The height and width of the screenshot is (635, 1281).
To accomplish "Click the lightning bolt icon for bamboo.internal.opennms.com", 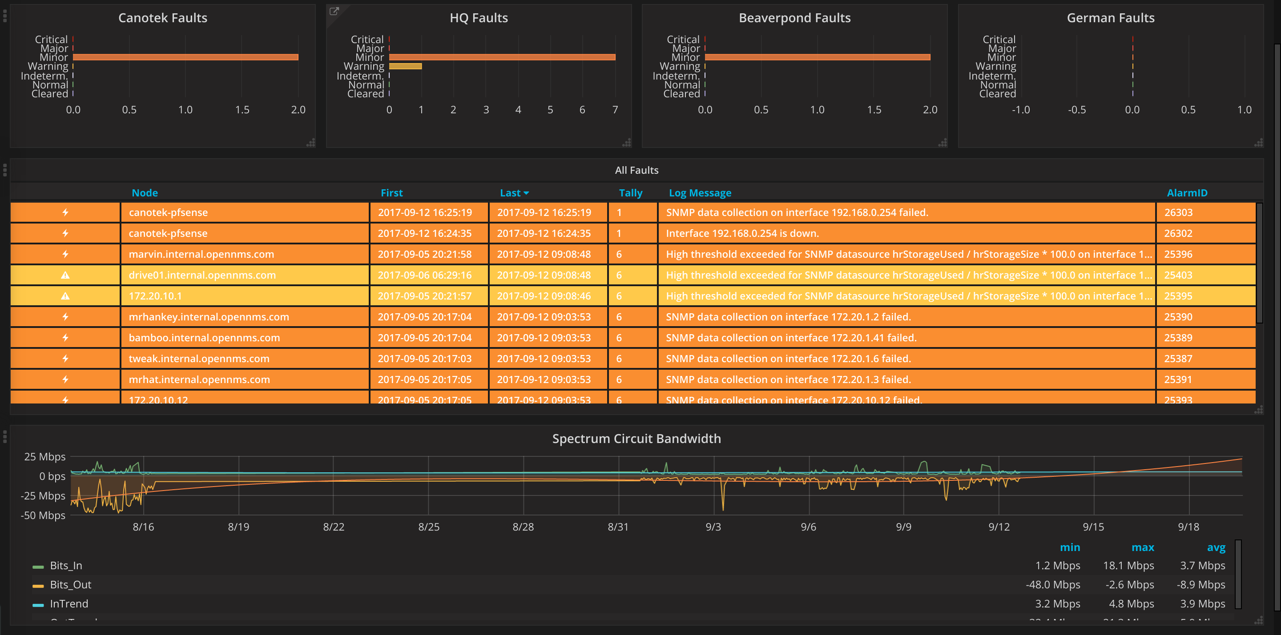I will (x=65, y=337).
